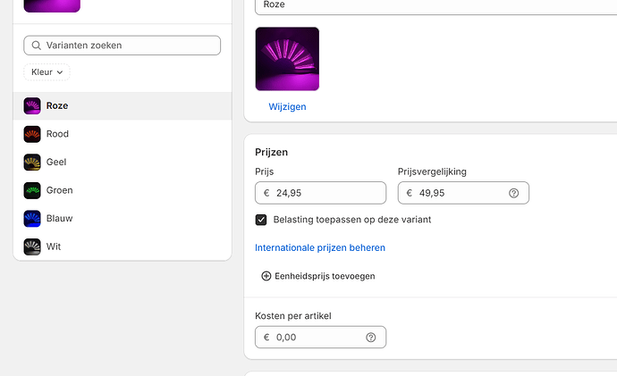Click the Blauw variant thumbnail icon
This screenshot has width=617, height=376.
point(32,218)
